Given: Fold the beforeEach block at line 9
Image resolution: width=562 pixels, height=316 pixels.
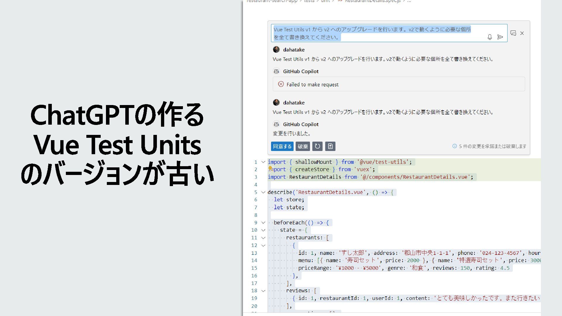Looking at the screenshot, I should click(263, 223).
